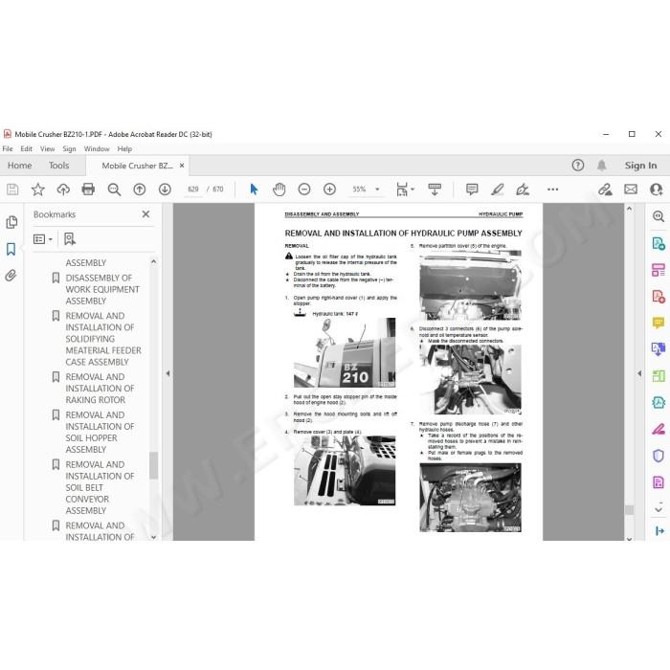Click the document vertical scrollbar thumb

coord(629,510)
